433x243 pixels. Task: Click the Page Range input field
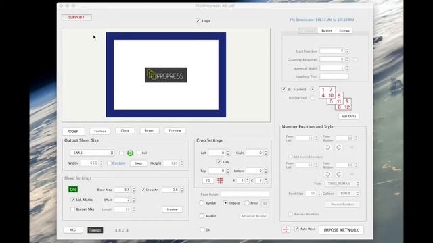[x=245, y=194]
